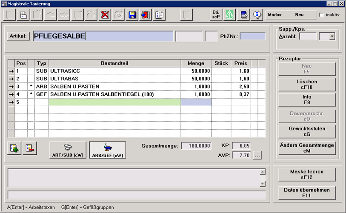Click the green triangle toolbar icon
This screenshot has width=346, height=213.
pos(230,15)
